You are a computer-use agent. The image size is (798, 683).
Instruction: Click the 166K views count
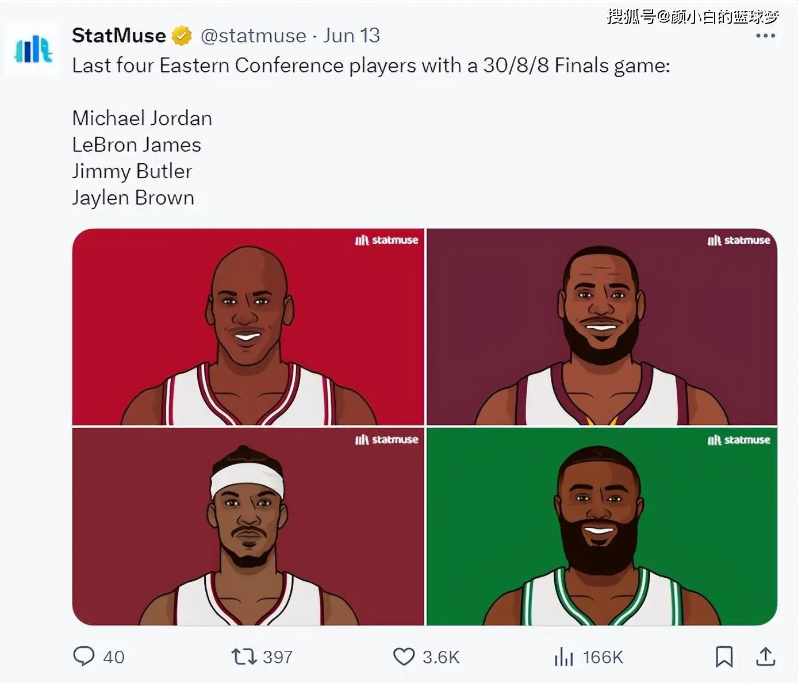click(x=603, y=657)
